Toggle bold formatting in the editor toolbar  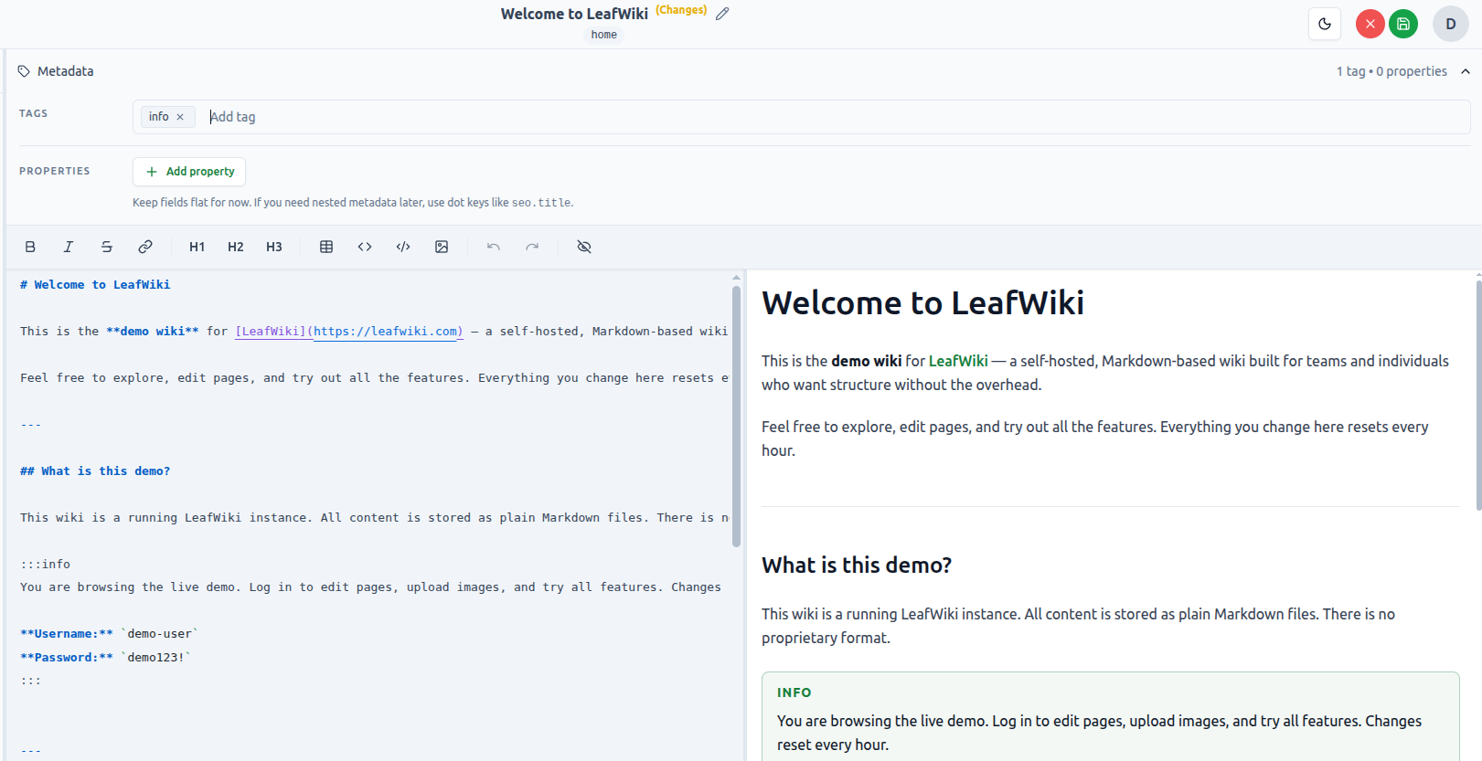pos(30,247)
